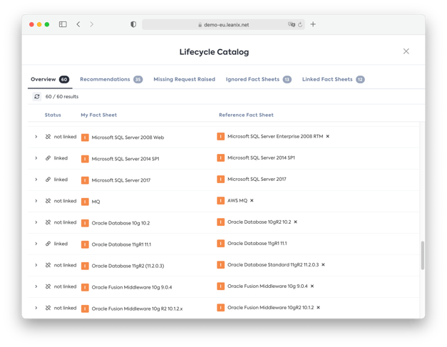This screenshot has height=347, width=447.
Task: Sort by My Fact Sheet column header
Action: [98, 115]
